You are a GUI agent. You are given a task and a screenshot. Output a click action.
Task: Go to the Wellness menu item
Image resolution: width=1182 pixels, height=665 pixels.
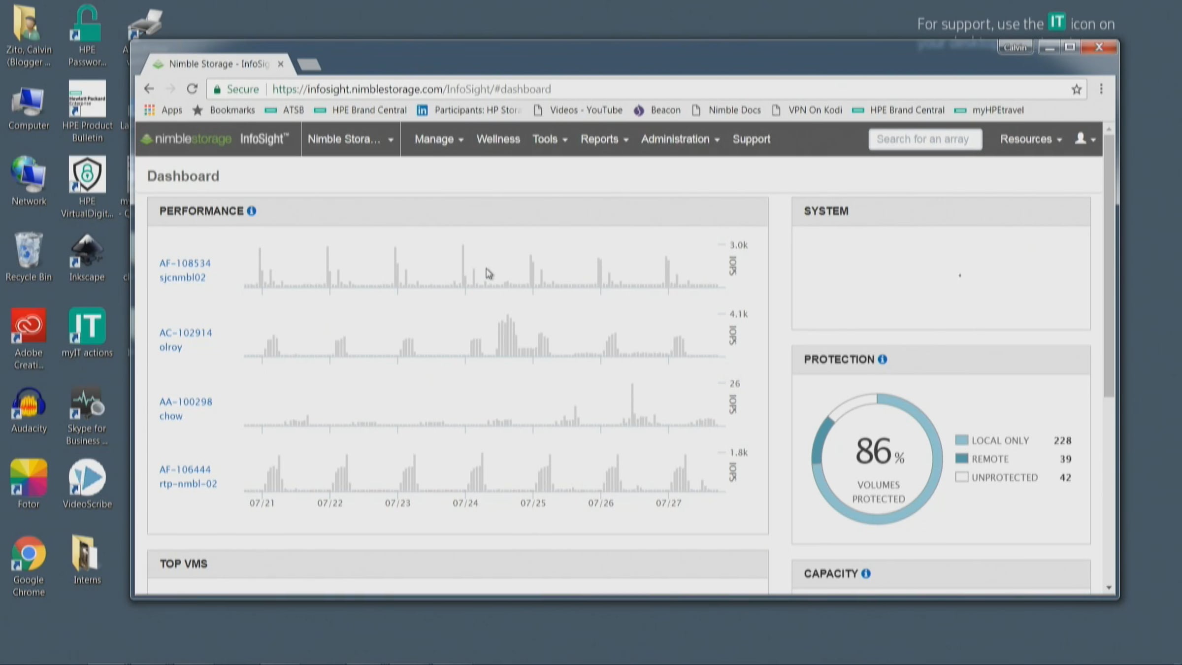498,139
